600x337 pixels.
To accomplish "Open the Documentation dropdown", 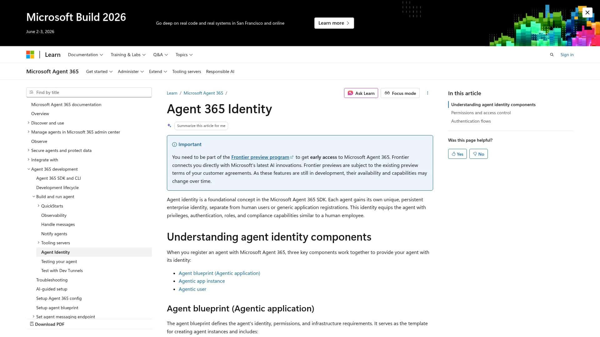I will pos(85,54).
